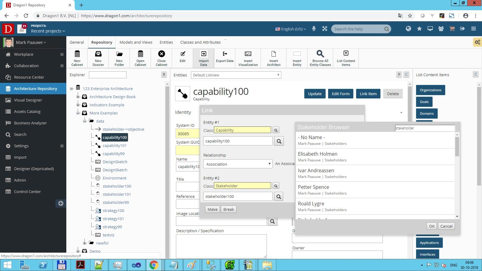Expand Workplace sidebar section
Viewport: 482px width, 271px height.
pyautogui.click(x=62, y=55)
